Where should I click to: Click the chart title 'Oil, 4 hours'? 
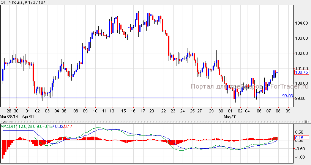[14, 3]
